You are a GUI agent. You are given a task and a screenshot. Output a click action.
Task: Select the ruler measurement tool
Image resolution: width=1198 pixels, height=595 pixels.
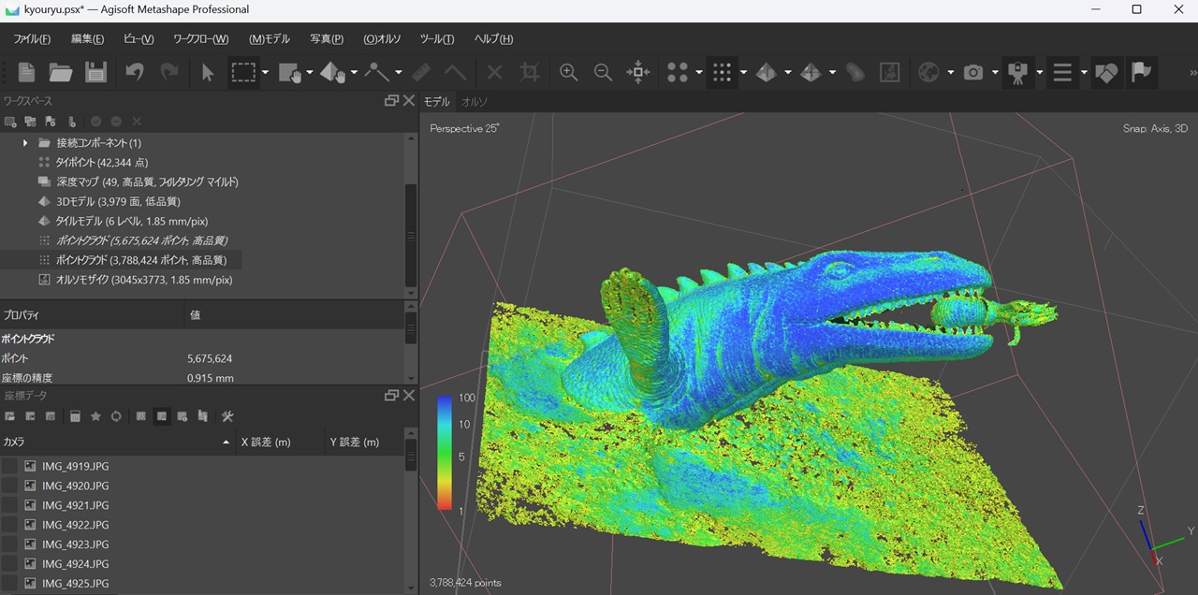[x=421, y=72]
